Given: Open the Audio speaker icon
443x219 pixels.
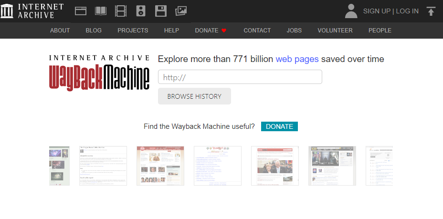Looking at the screenshot, I should pos(141,11).
